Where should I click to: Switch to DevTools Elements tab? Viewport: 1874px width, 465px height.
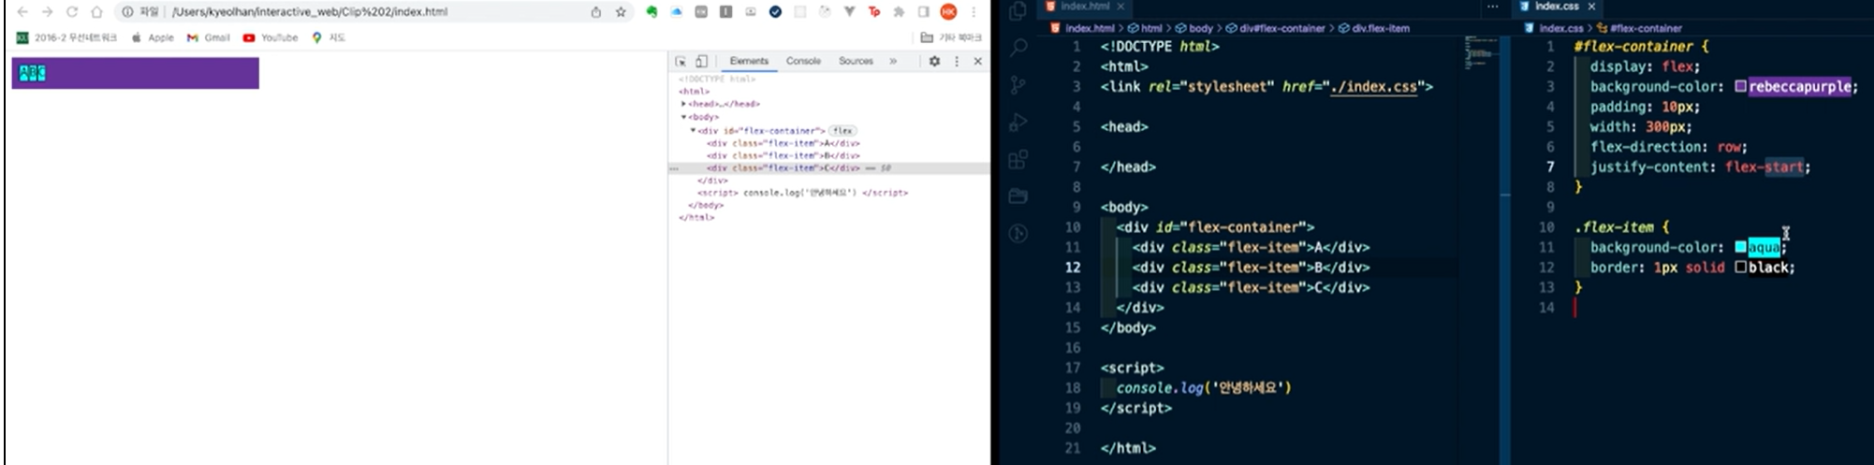click(x=749, y=61)
